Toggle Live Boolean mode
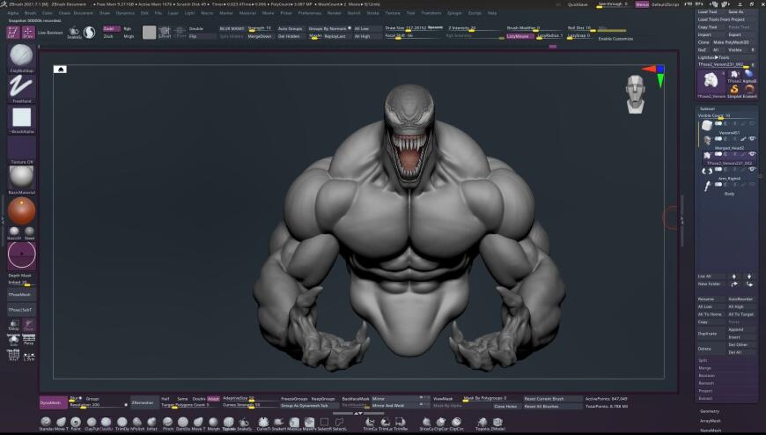This screenshot has height=435, width=766. pyautogui.click(x=50, y=33)
